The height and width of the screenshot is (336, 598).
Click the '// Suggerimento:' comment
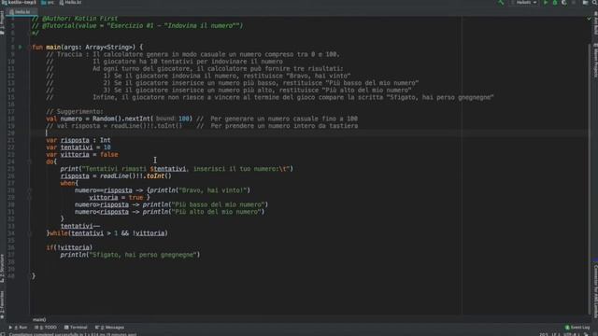coord(75,112)
